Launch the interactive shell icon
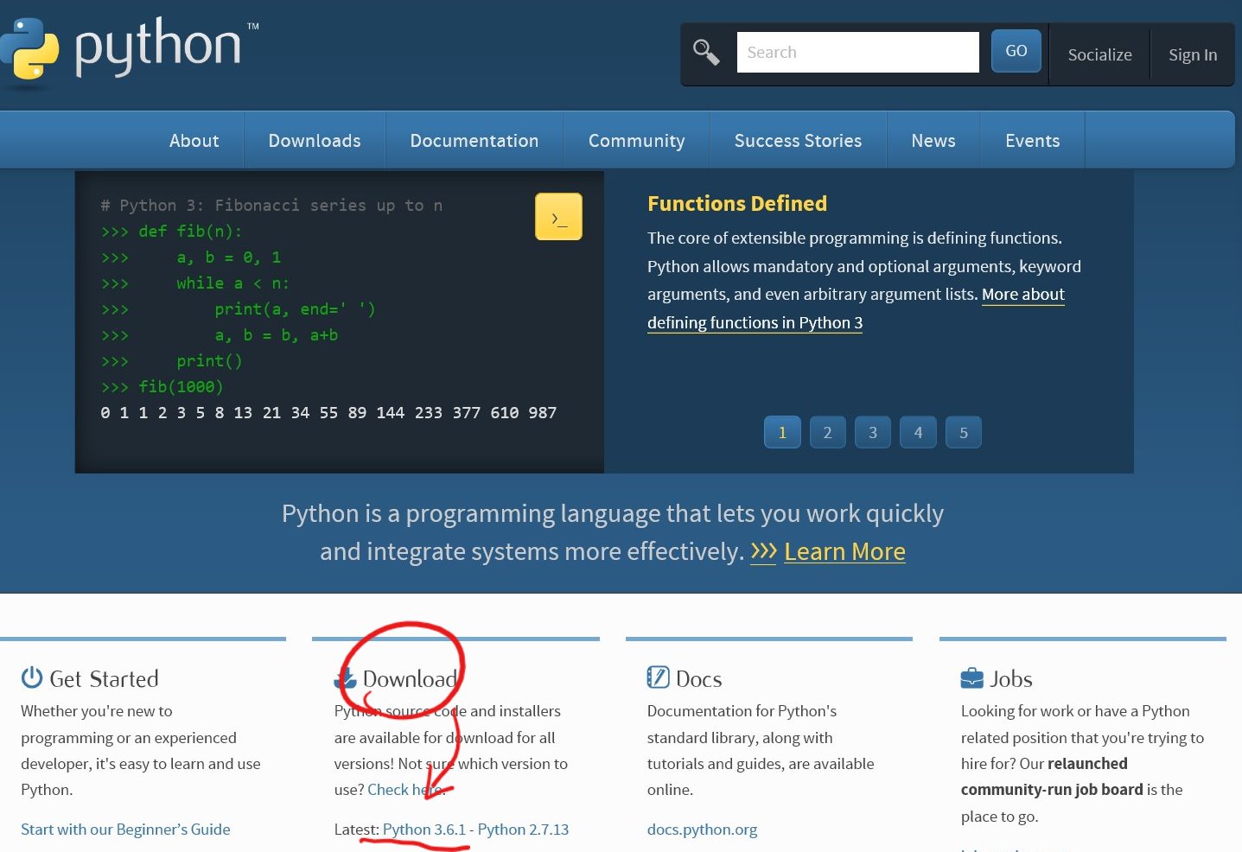The height and width of the screenshot is (852, 1242). pyautogui.click(x=558, y=217)
